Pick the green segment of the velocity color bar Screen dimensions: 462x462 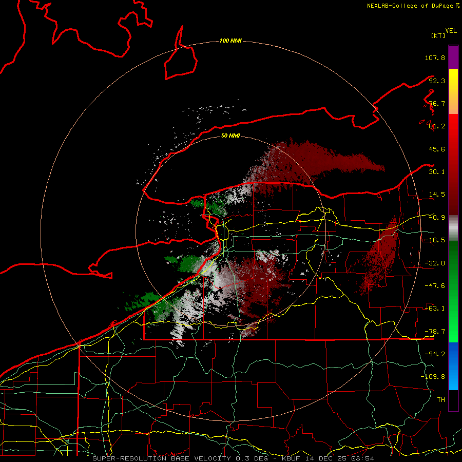[453, 292]
